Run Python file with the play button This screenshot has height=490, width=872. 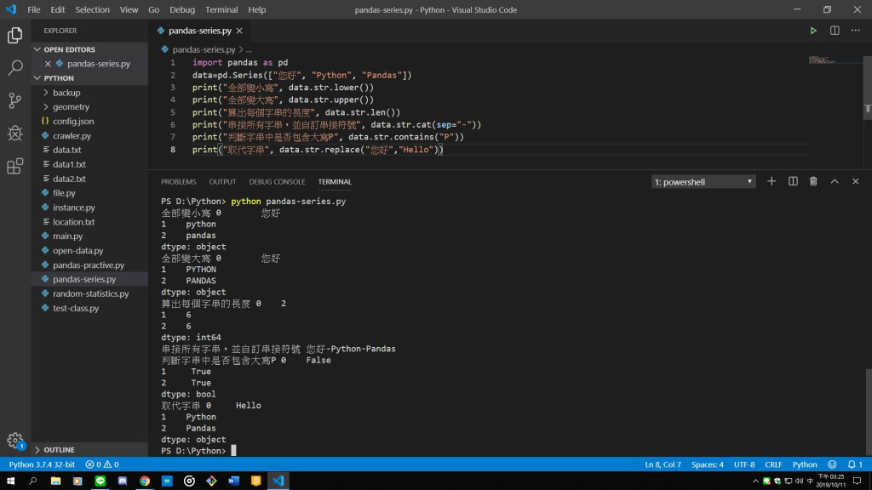pos(813,31)
